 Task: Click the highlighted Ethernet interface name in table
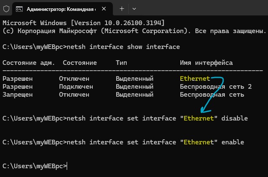coord(195,79)
